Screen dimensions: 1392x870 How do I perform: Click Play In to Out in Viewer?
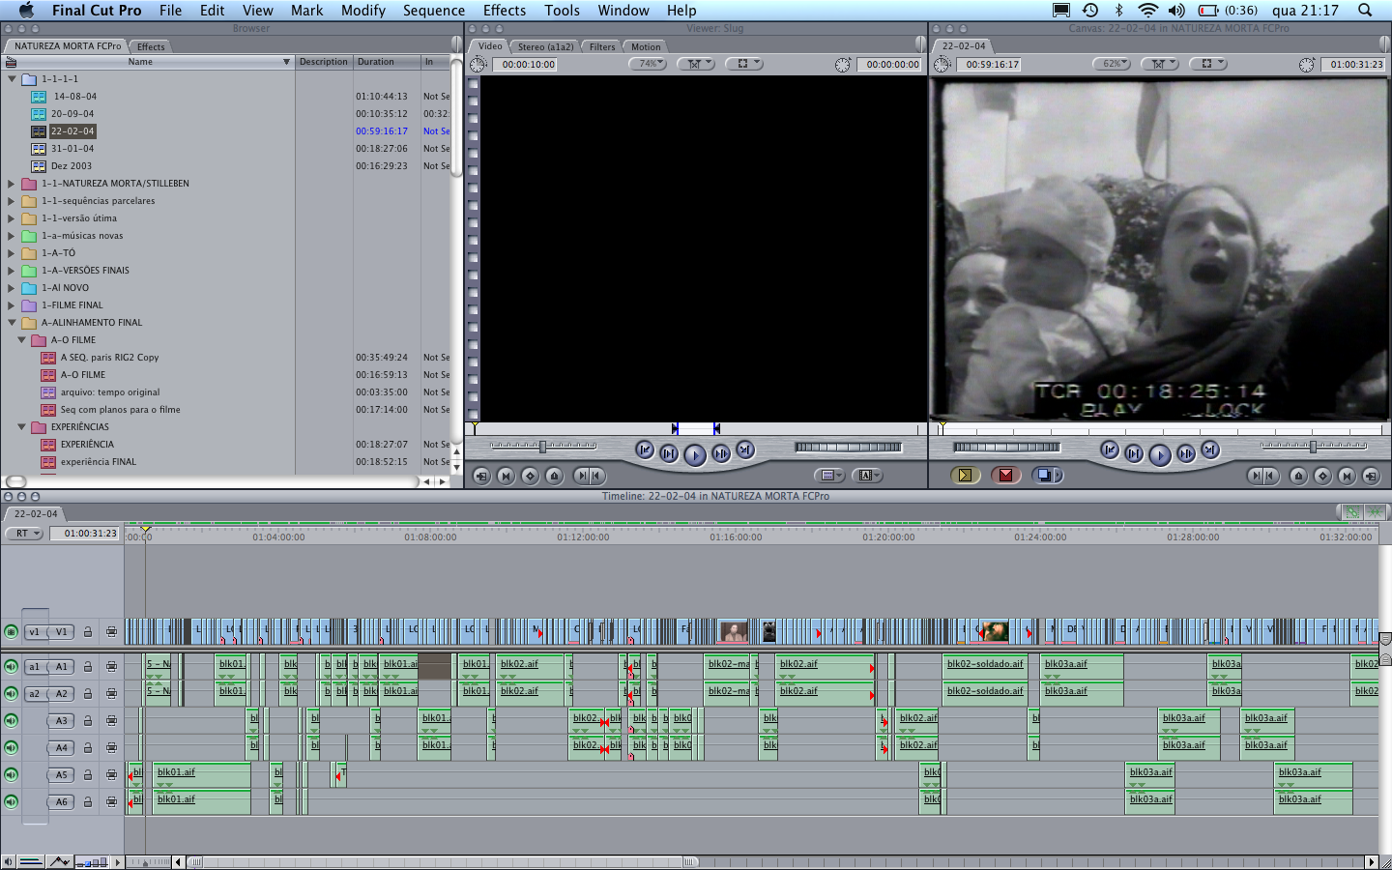[x=669, y=452]
